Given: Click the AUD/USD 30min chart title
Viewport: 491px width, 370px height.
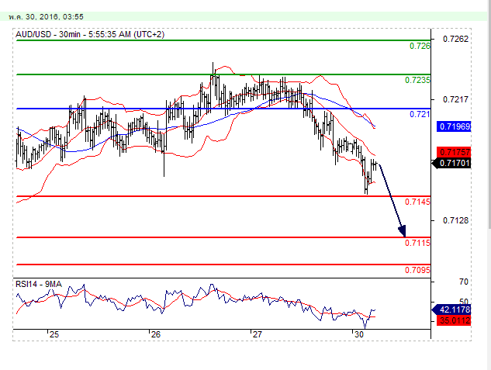Looking at the screenshot, I should coord(90,34).
